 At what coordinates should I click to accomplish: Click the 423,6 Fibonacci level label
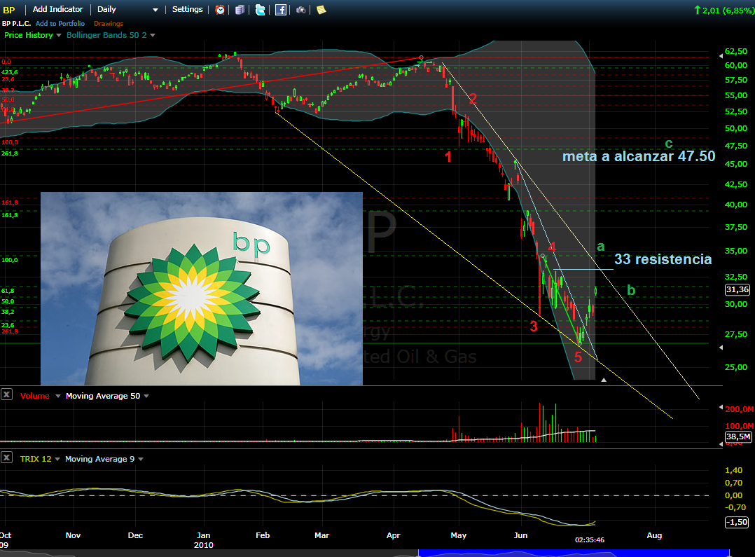[9, 72]
